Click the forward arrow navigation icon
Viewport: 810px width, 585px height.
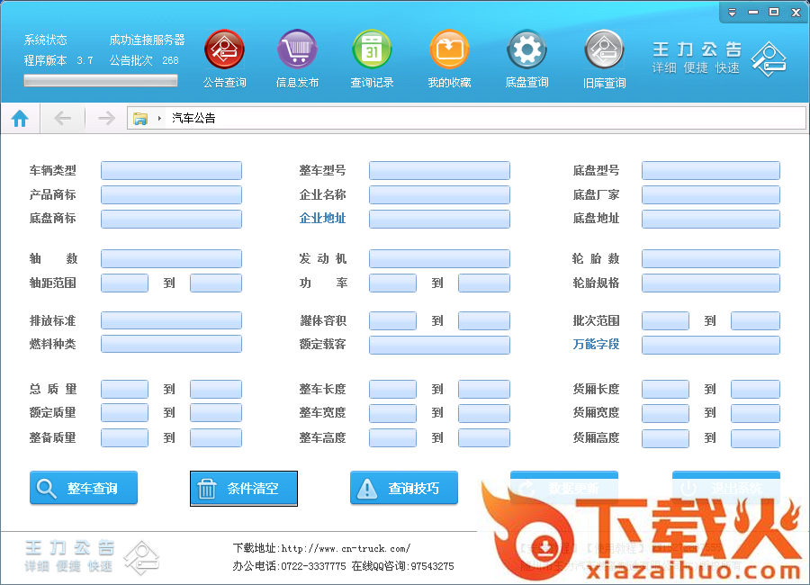click(106, 118)
